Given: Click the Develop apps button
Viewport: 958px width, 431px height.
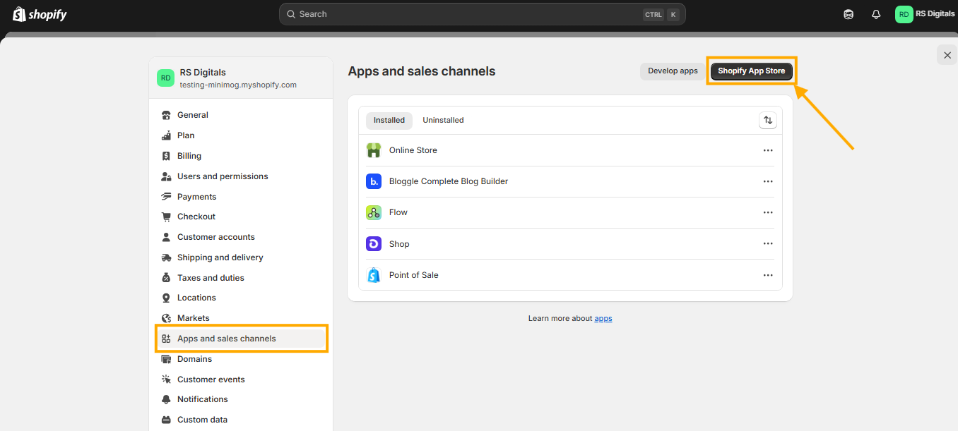Looking at the screenshot, I should (x=673, y=71).
